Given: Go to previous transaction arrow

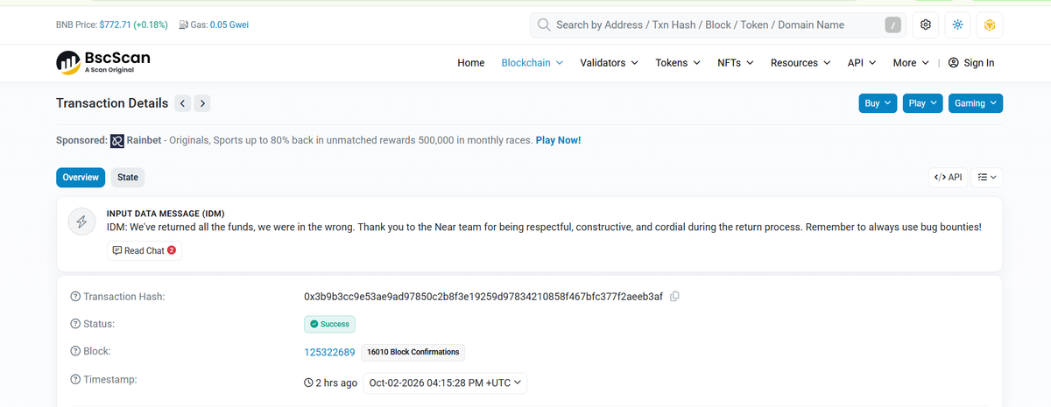Looking at the screenshot, I should click(182, 103).
